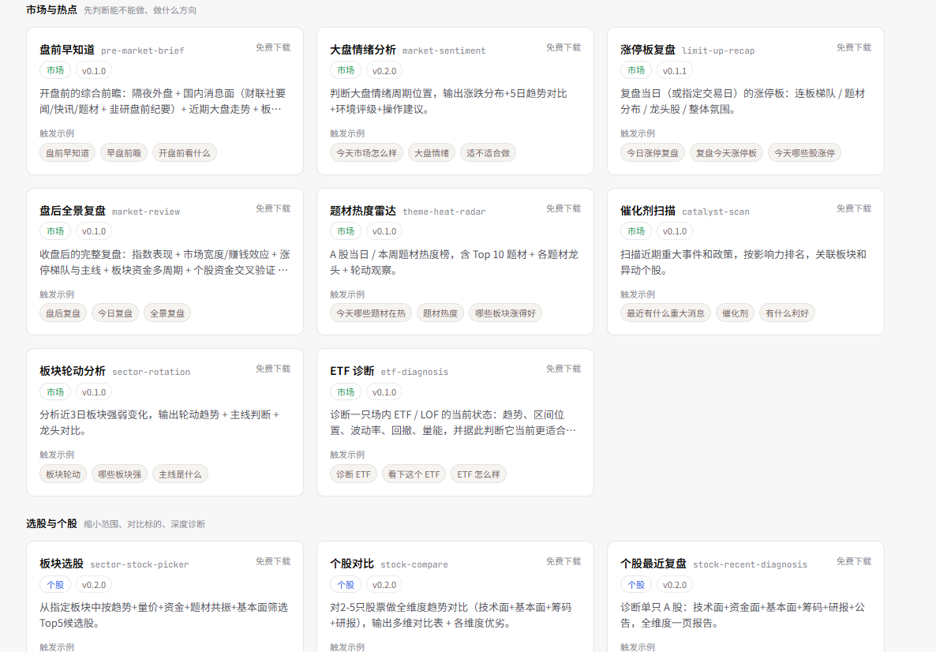Click the ETF 怎么样 chip
This screenshot has width=936, height=652.
click(x=479, y=474)
